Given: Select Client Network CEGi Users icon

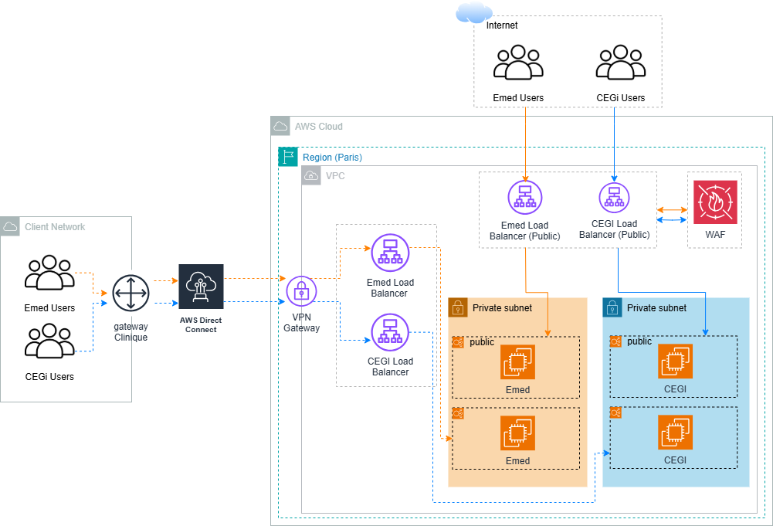Looking at the screenshot, I should click(49, 341).
